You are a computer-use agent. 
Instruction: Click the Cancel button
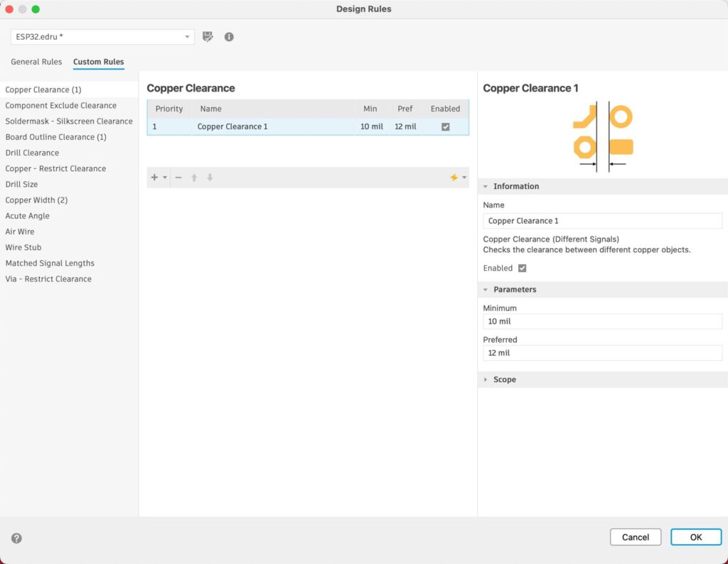click(635, 537)
